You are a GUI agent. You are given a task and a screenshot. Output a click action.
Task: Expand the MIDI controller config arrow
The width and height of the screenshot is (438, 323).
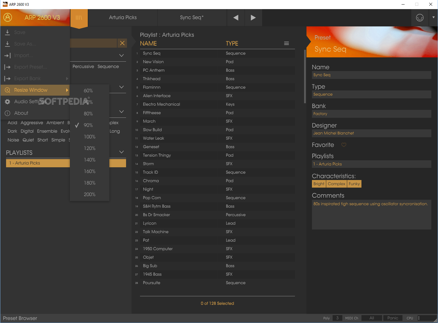coord(433,17)
